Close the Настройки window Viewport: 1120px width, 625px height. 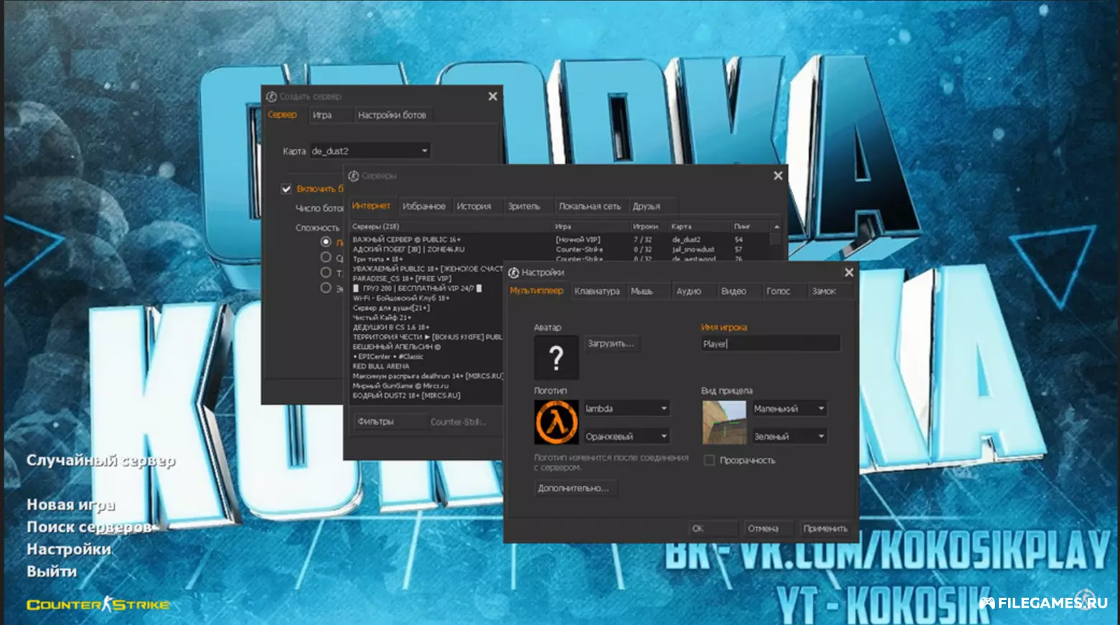coord(849,273)
